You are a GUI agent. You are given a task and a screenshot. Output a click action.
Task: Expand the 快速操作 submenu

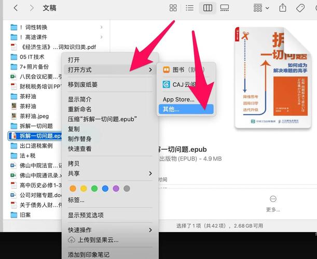click(110, 229)
